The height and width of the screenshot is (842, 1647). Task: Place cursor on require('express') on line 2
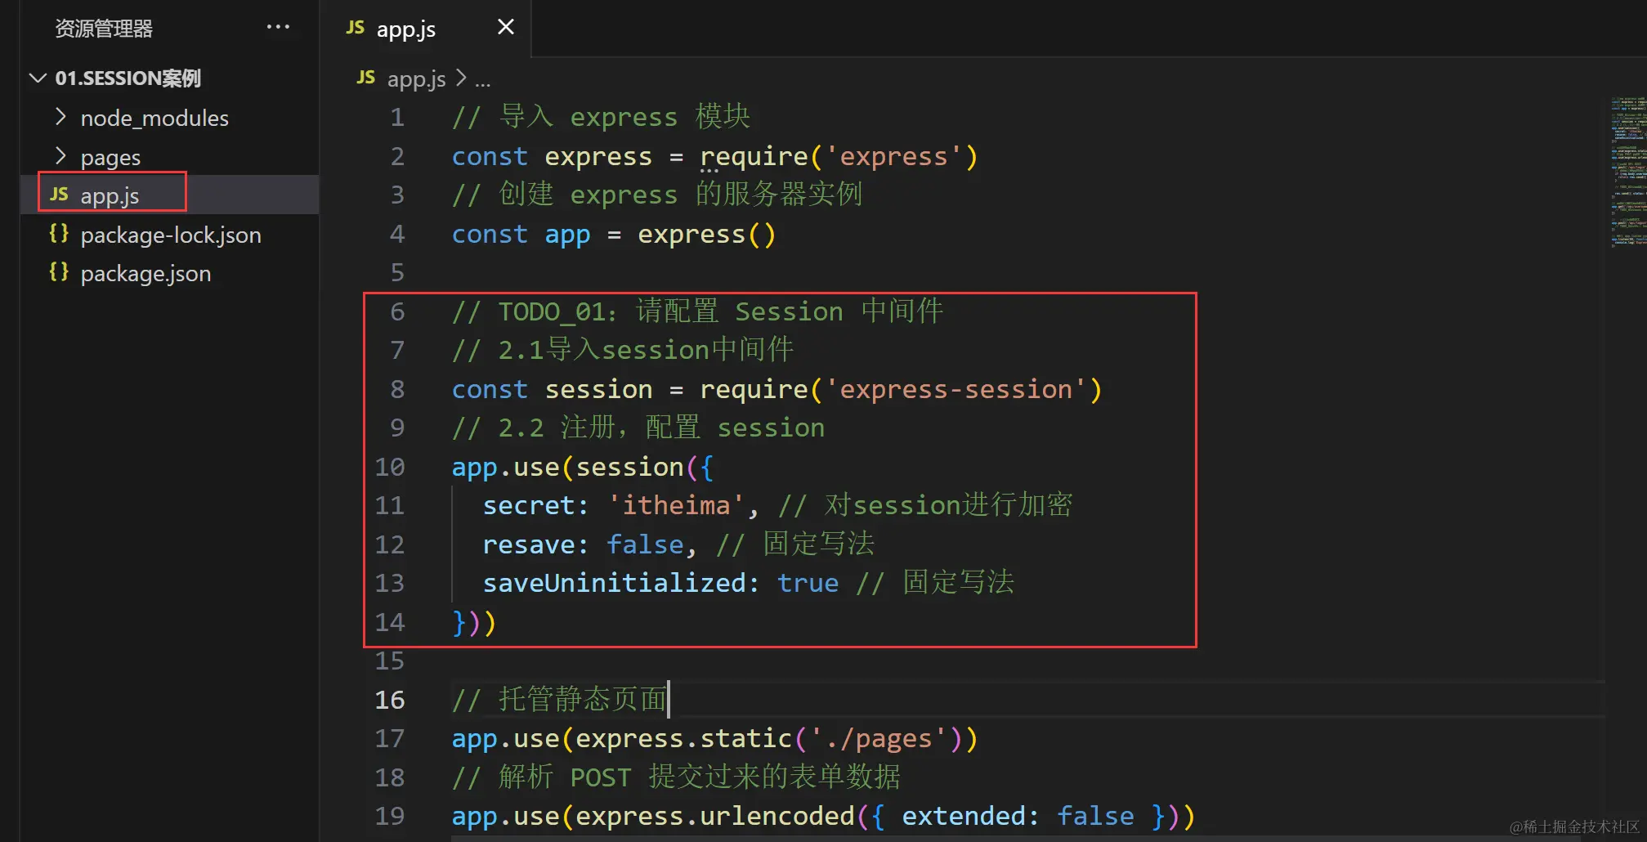(839, 156)
